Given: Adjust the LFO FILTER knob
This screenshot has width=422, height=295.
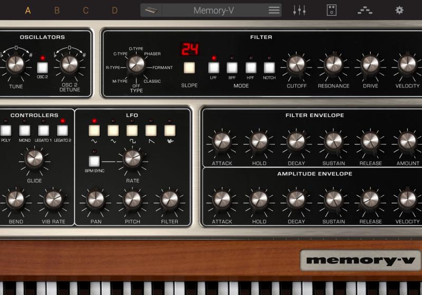Looking at the screenshot, I should pyautogui.click(x=169, y=199).
